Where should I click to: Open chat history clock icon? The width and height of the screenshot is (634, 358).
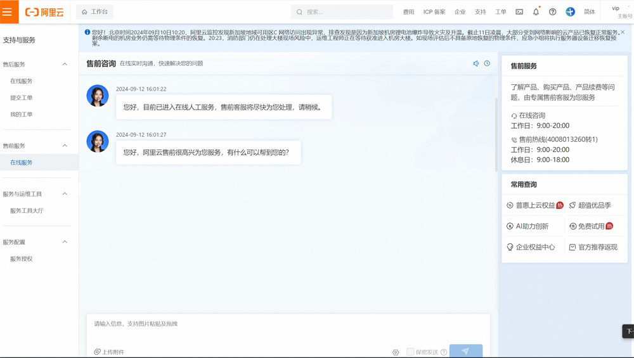487,63
